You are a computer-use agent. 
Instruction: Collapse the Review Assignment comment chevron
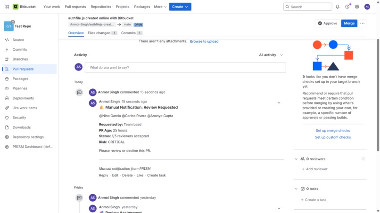point(279,208)
